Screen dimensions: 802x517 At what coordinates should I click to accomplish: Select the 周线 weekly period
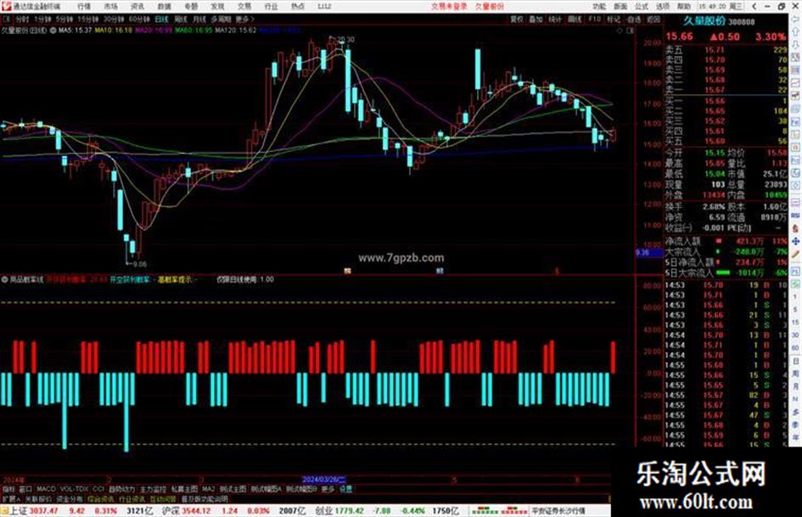click(181, 19)
